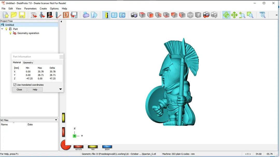Activate the Zoom Window selection tool

tap(250, 15)
